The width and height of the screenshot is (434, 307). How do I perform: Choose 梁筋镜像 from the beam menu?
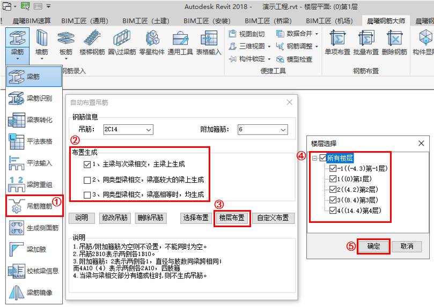[x=34, y=293]
